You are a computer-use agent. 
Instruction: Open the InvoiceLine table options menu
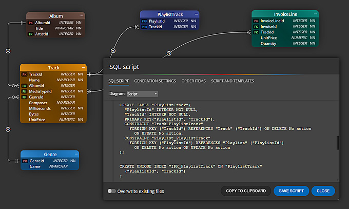316,14
